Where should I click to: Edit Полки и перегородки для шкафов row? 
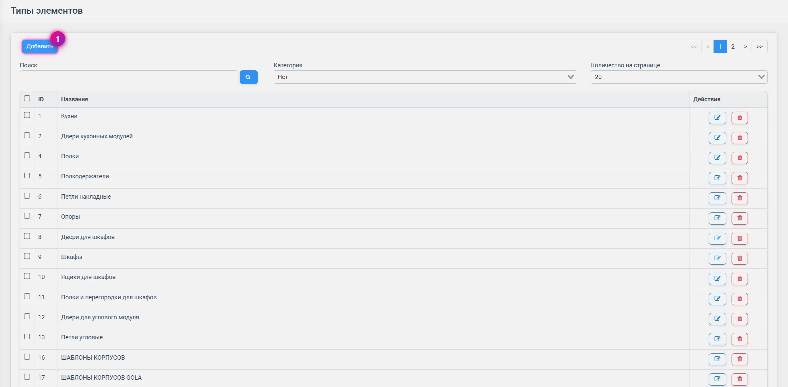(717, 299)
